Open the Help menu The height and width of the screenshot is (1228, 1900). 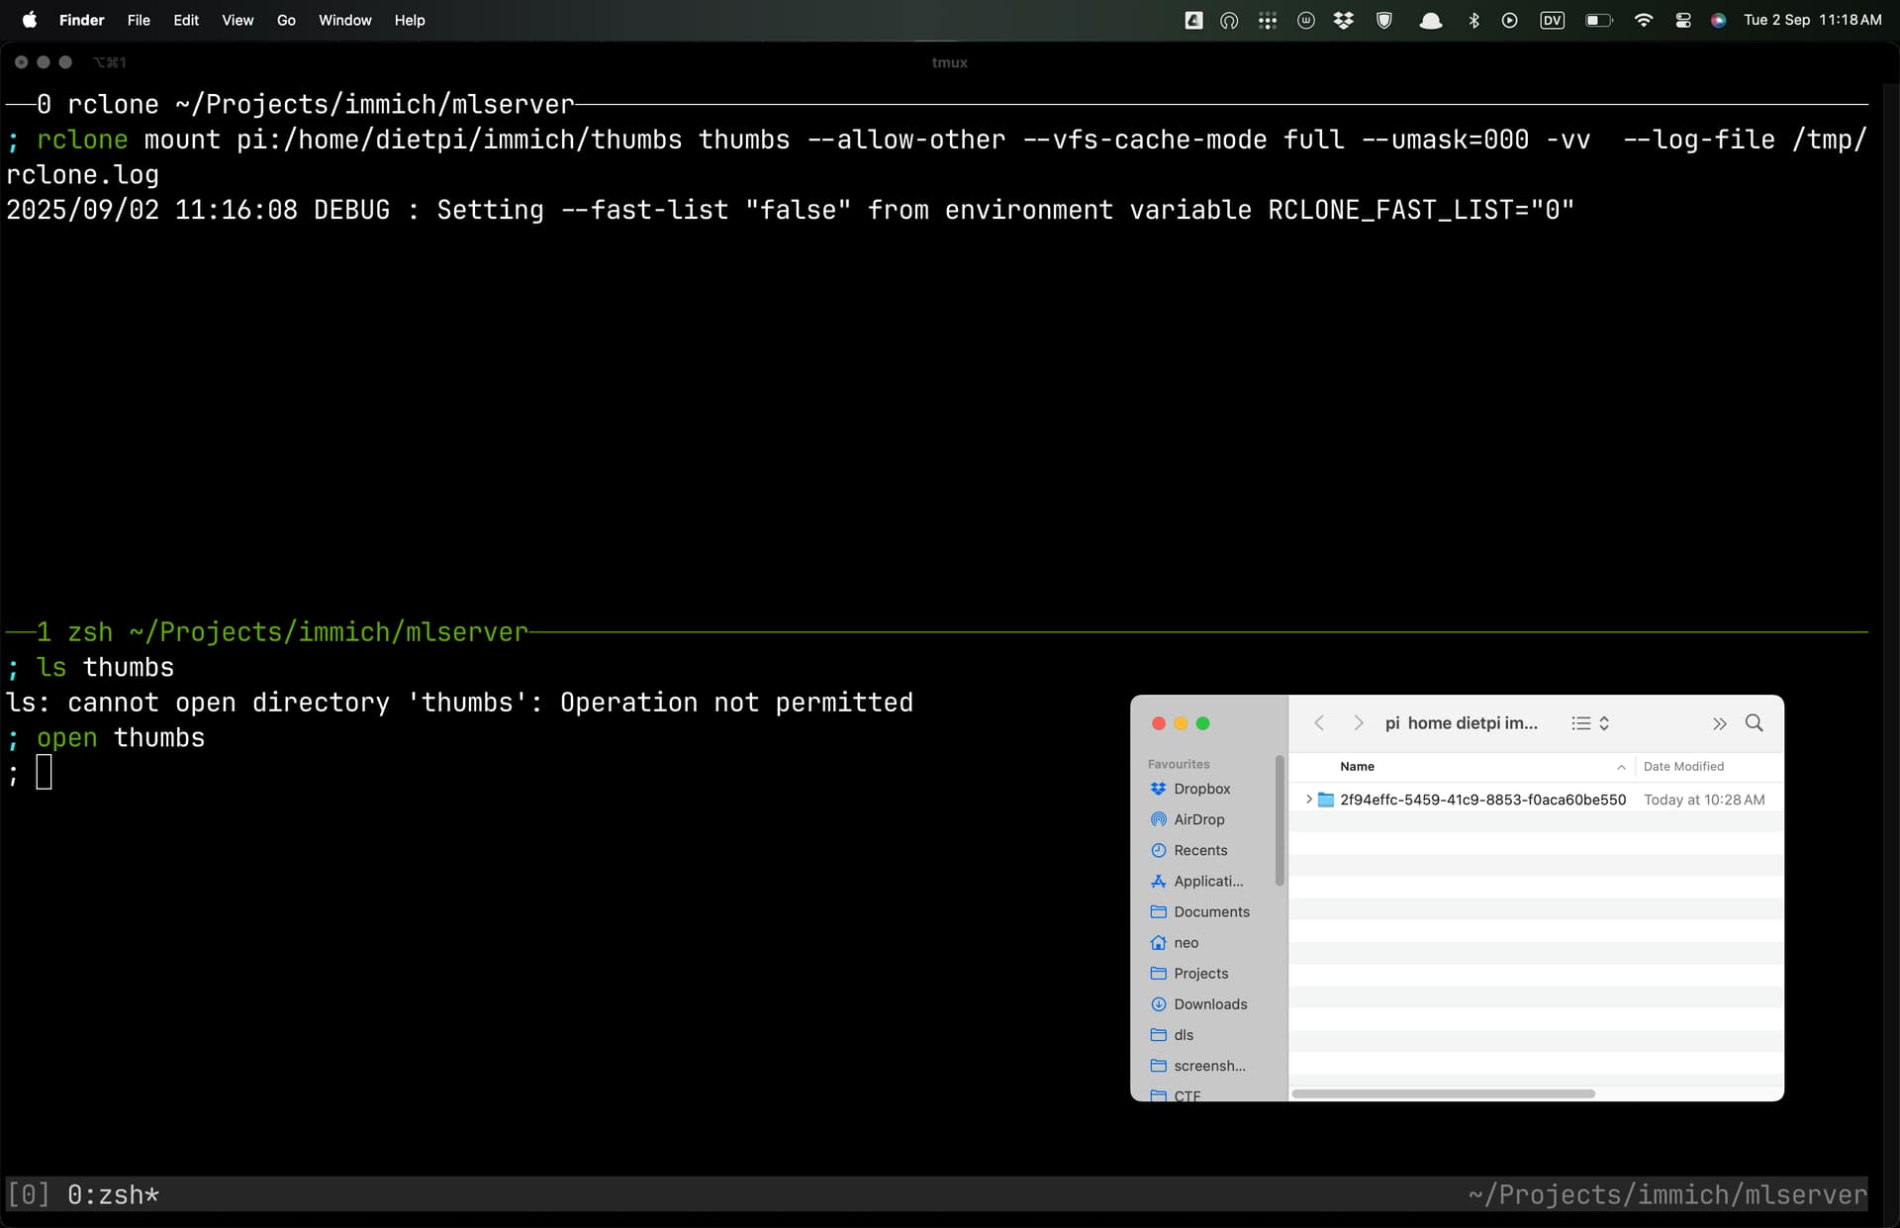410,20
